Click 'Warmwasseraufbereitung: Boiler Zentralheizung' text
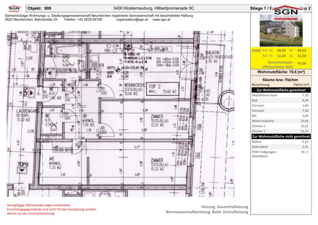 [x=206, y=212]
